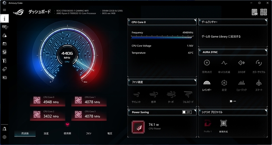272x145 pixels.
Task: Expand more CPU cores with red chevron
Action: point(67,124)
